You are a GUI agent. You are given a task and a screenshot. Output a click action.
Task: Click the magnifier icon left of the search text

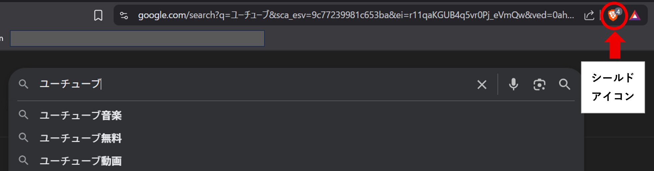(23, 84)
